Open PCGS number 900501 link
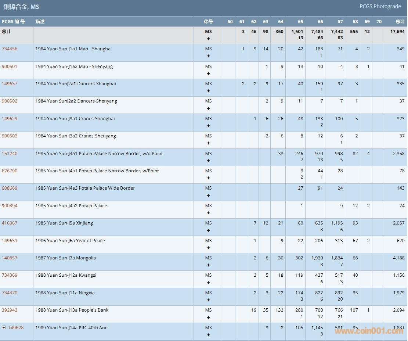 coord(10,67)
